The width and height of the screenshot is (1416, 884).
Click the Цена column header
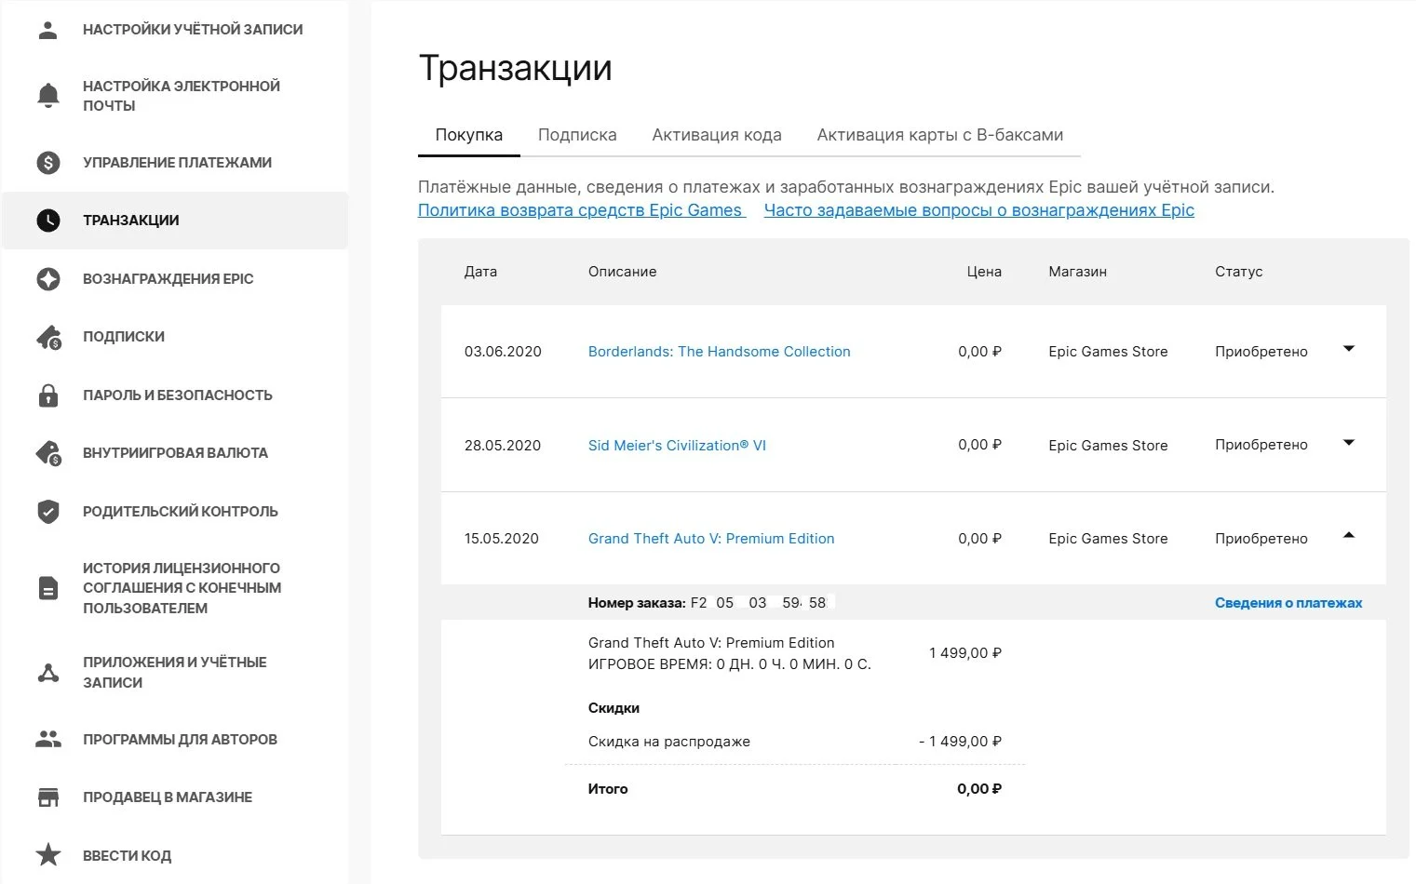984,272
